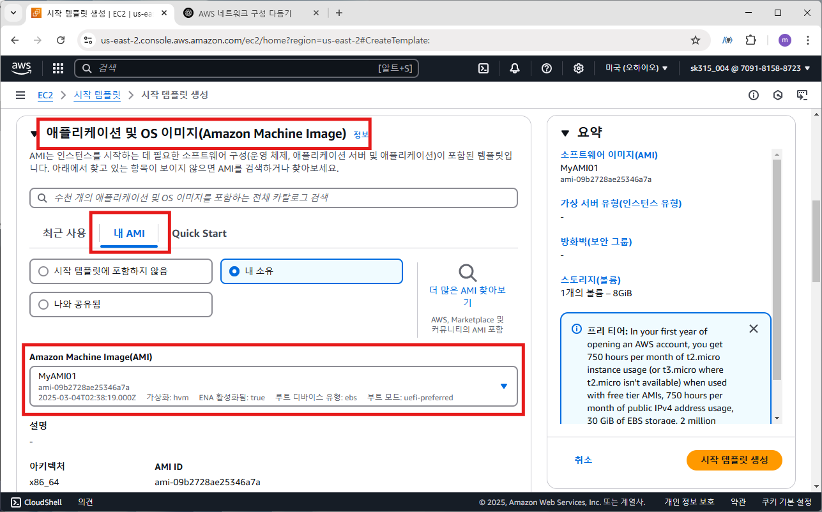
Task: Open the tutorial screen icon in breadcrumb bar
Action: tap(802, 95)
